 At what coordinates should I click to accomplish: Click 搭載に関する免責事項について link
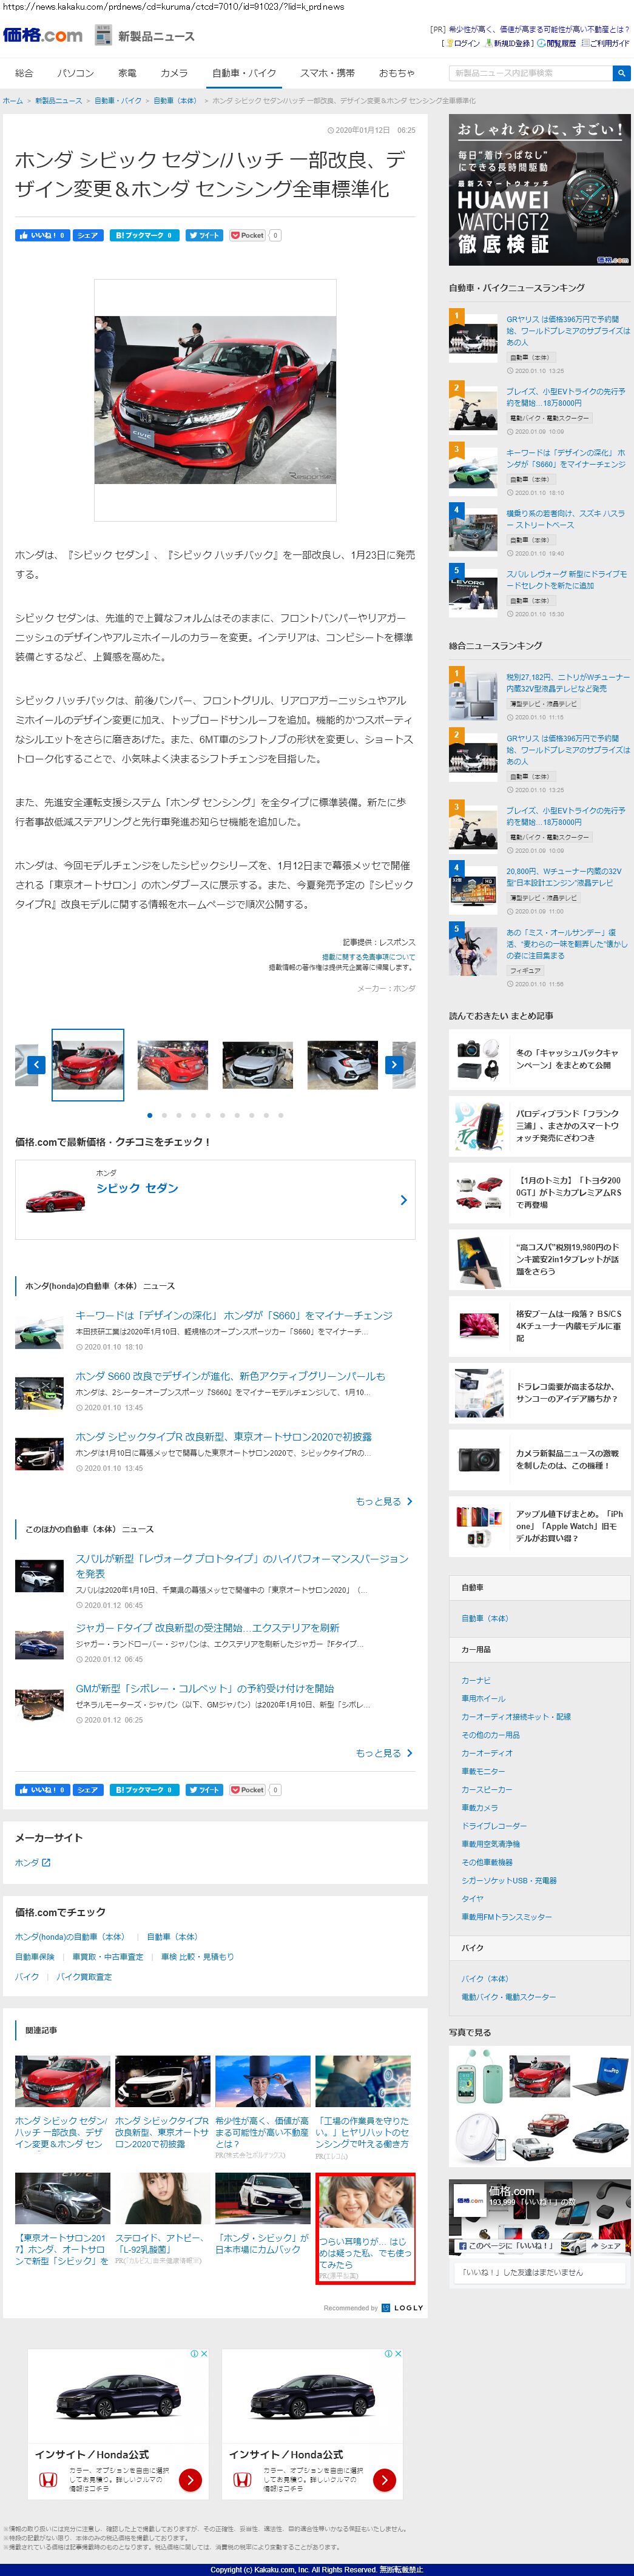point(368,957)
